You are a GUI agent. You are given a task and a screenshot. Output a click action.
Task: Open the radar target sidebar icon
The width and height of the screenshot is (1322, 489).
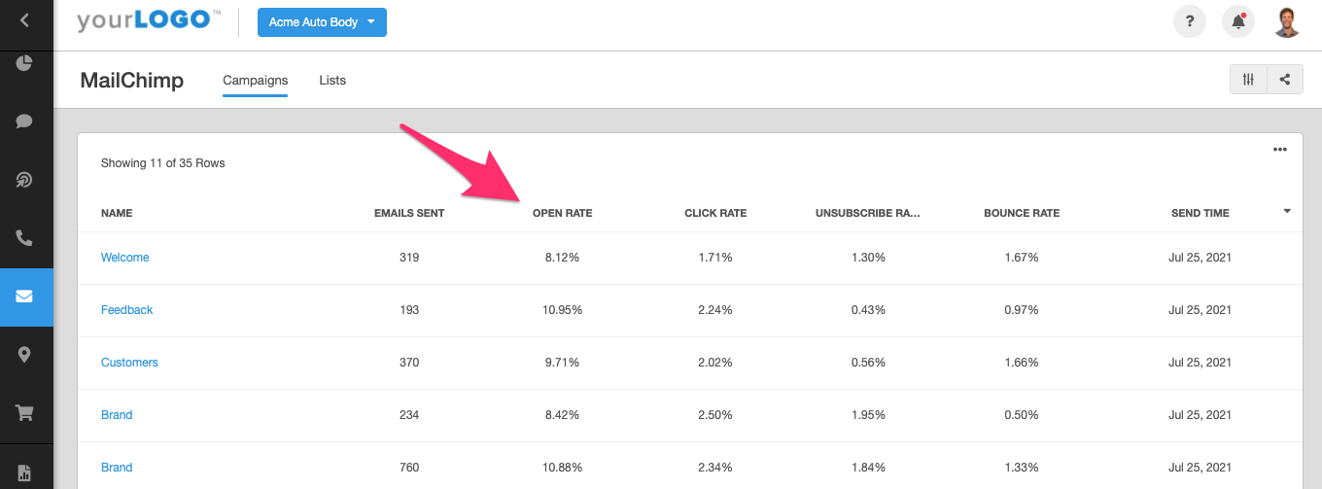coord(24,180)
